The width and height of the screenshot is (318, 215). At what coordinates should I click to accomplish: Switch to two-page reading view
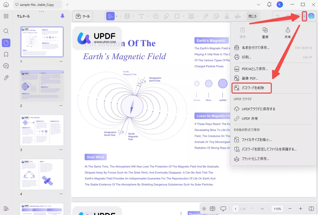tap(212, 209)
